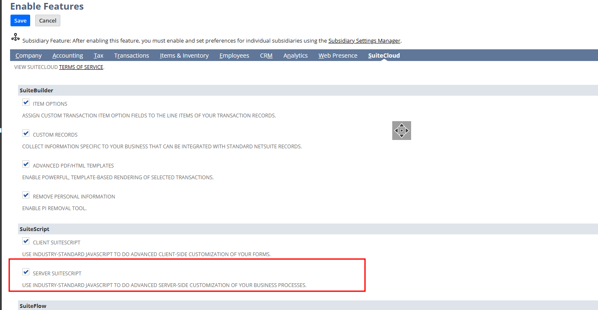Viewport: 598px width, 310px height.
Task: Switch to the Accounting tab
Action: coord(67,56)
